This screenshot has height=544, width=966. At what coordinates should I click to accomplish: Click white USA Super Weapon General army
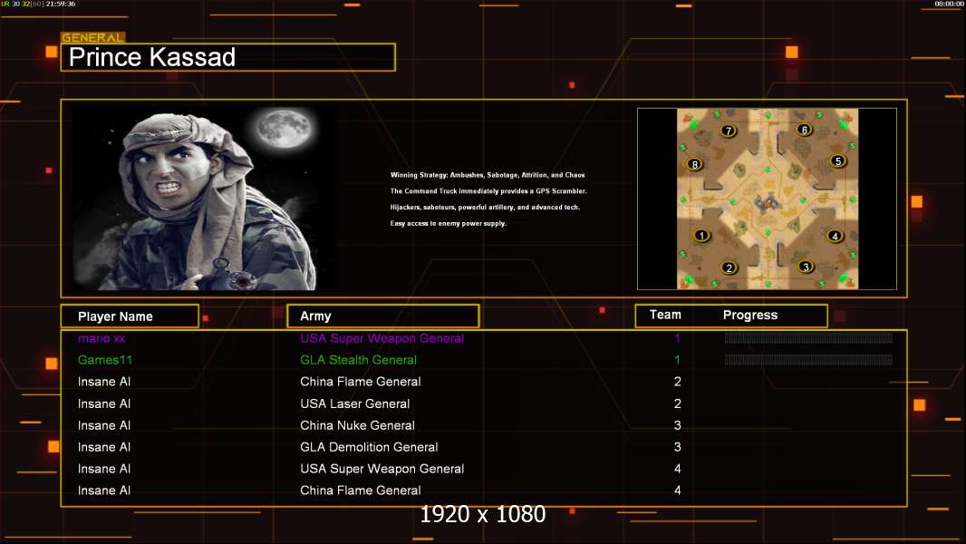tap(382, 469)
